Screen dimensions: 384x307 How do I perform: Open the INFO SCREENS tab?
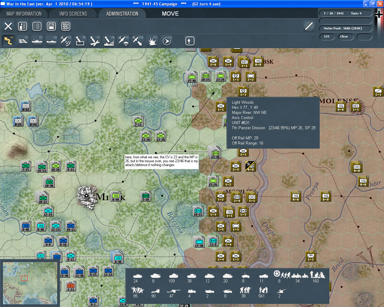coord(73,14)
